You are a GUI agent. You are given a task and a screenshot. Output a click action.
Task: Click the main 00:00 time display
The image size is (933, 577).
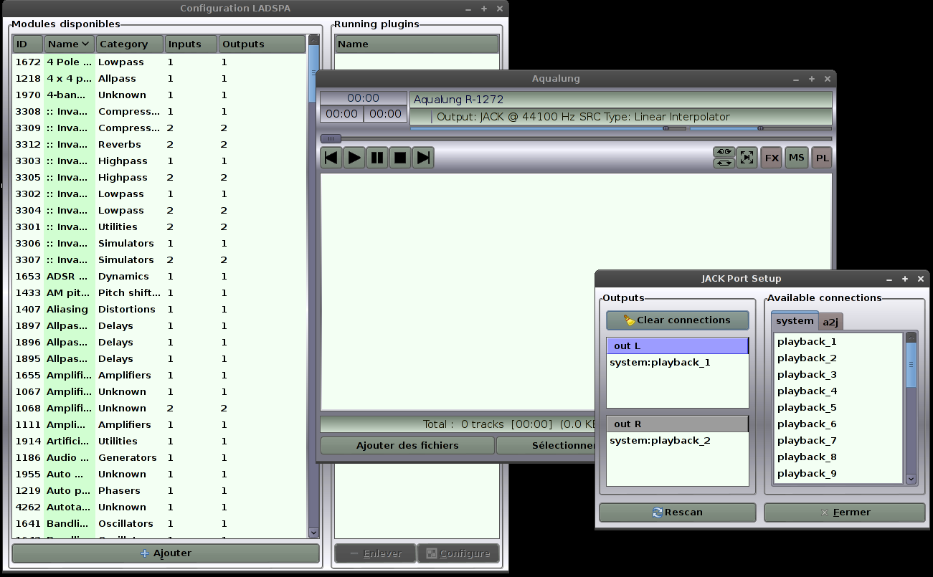[x=363, y=98]
